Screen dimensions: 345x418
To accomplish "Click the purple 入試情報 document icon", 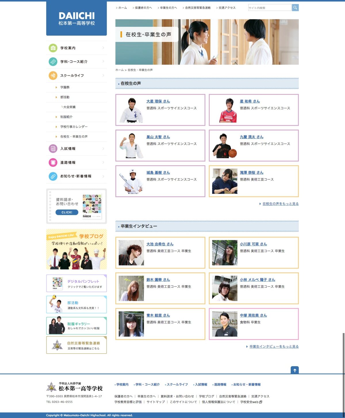I will click(x=53, y=149).
